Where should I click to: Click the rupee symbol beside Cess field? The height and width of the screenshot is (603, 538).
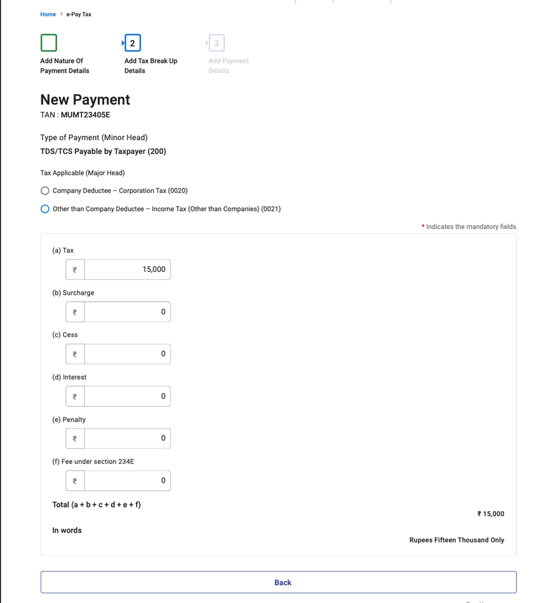pyautogui.click(x=75, y=354)
